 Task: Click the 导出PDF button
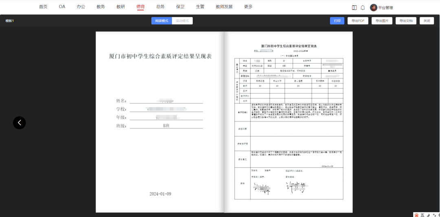[x=358, y=21]
